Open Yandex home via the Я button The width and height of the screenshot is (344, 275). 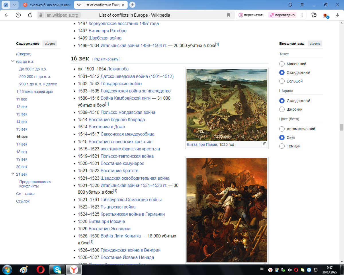pos(18,15)
